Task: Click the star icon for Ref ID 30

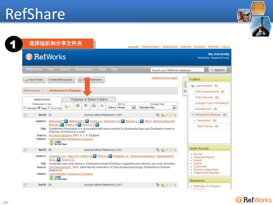Action: (x=162, y=150)
